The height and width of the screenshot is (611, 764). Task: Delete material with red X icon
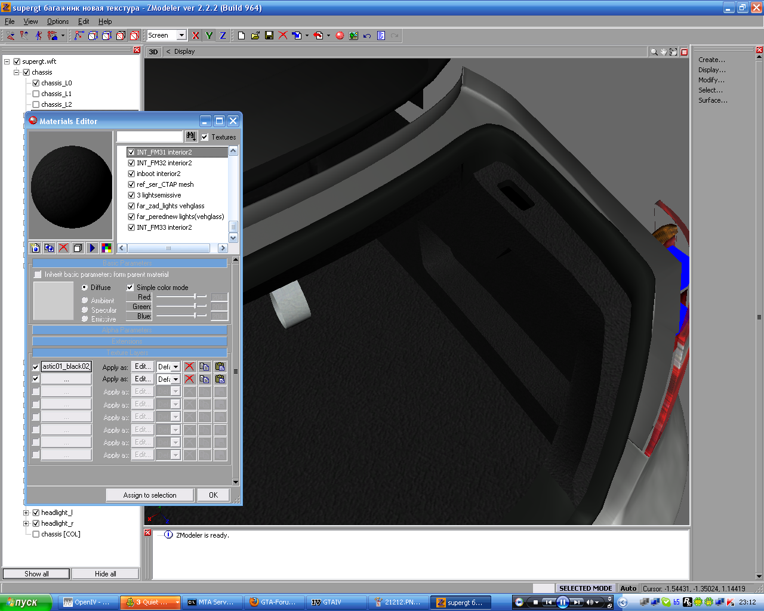click(63, 248)
